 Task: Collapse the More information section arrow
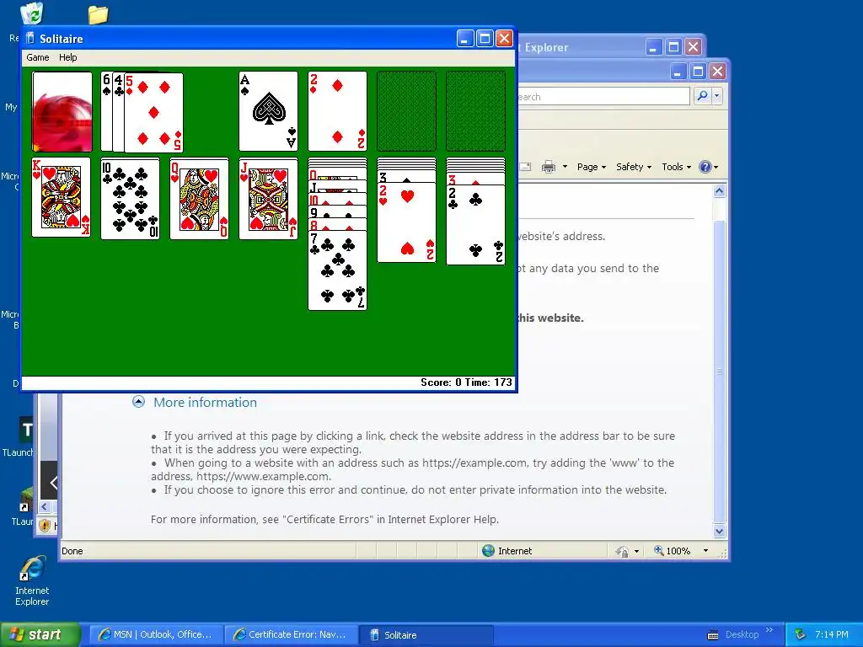tap(139, 402)
